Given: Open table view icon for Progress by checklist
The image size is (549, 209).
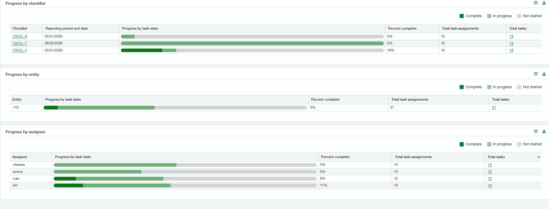Looking at the screenshot, I should (x=536, y=3).
